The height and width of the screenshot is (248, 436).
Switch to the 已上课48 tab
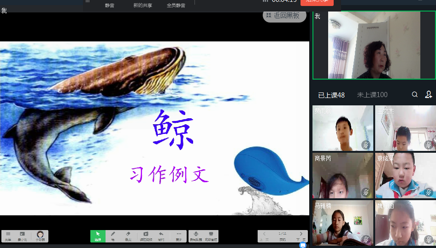tap(331, 95)
